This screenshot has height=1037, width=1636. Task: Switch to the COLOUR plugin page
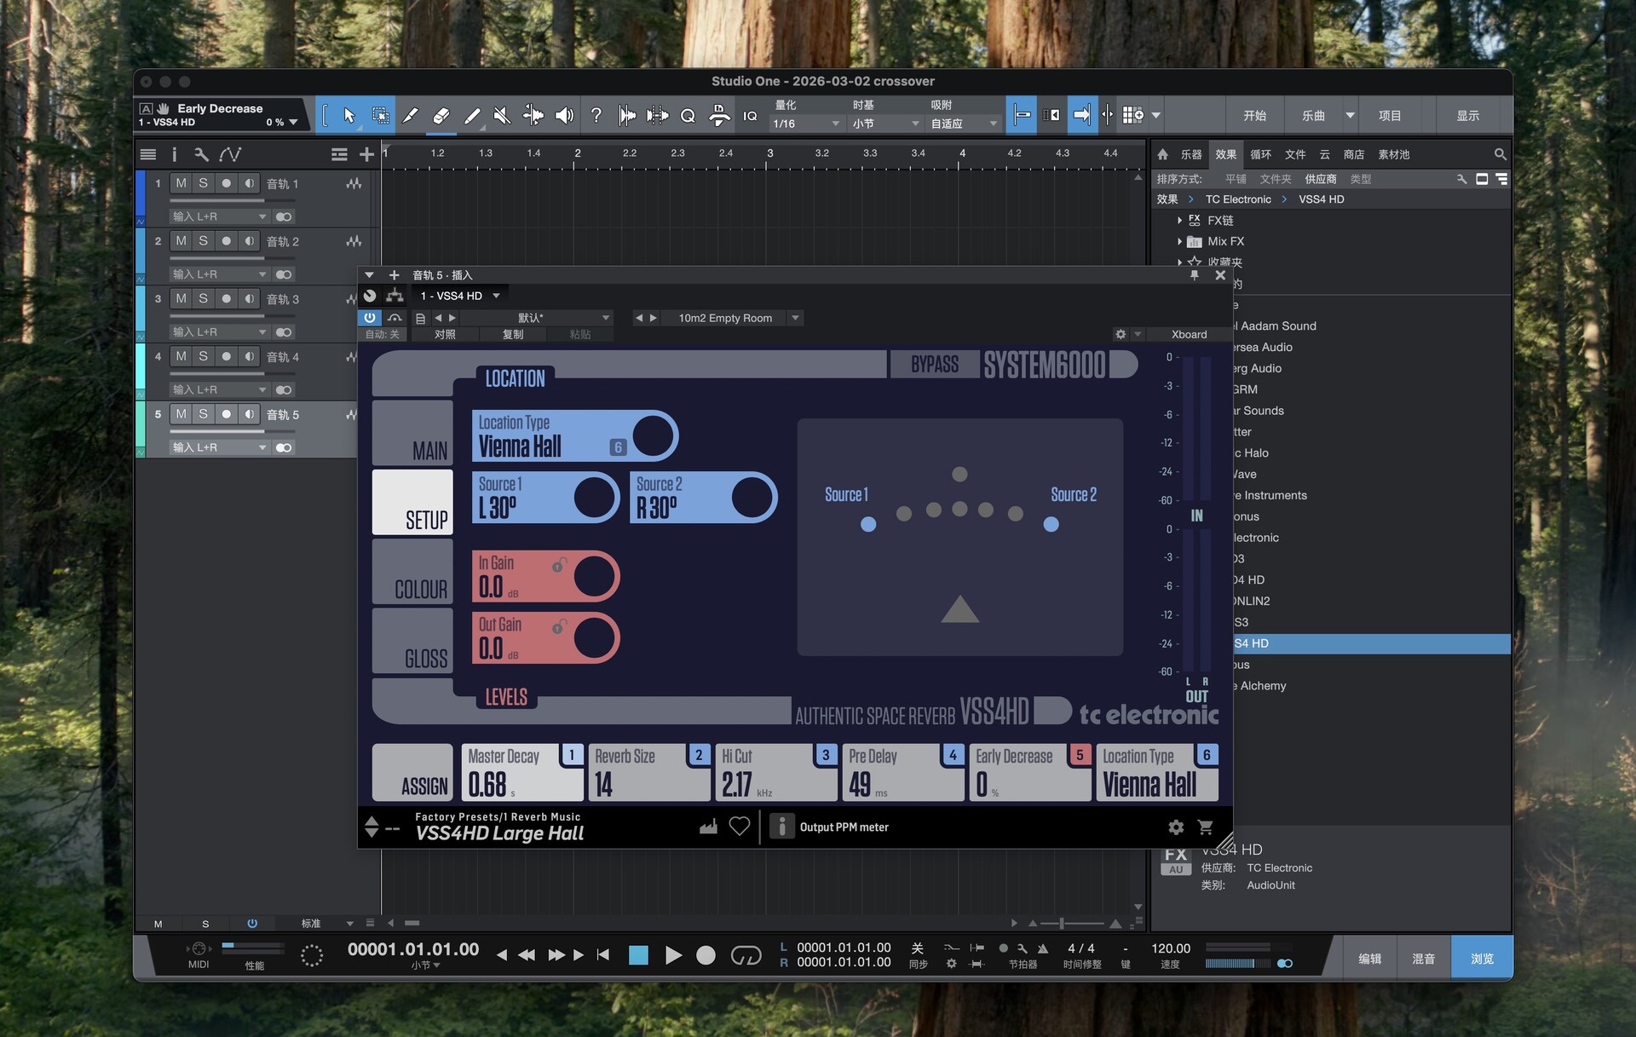[x=412, y=572]
